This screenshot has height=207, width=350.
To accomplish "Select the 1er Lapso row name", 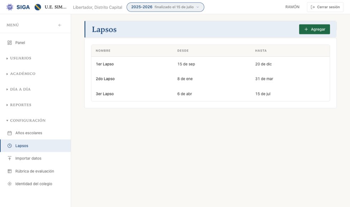I will [105, 64].
